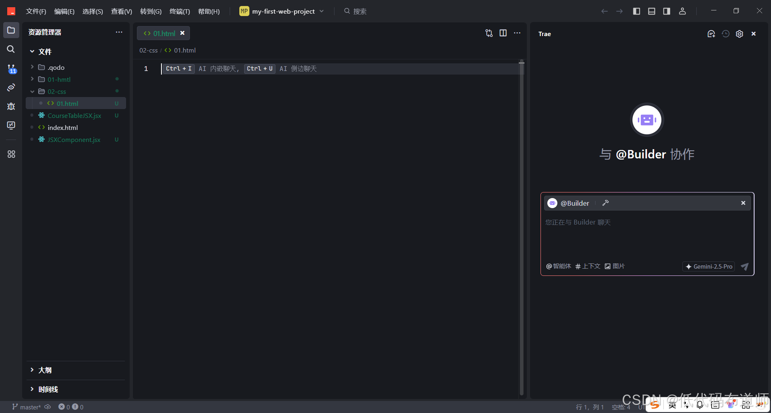Click the Builder tools hammer icon
The height and width of the screenshot is (413, 771).
[606, 203]
